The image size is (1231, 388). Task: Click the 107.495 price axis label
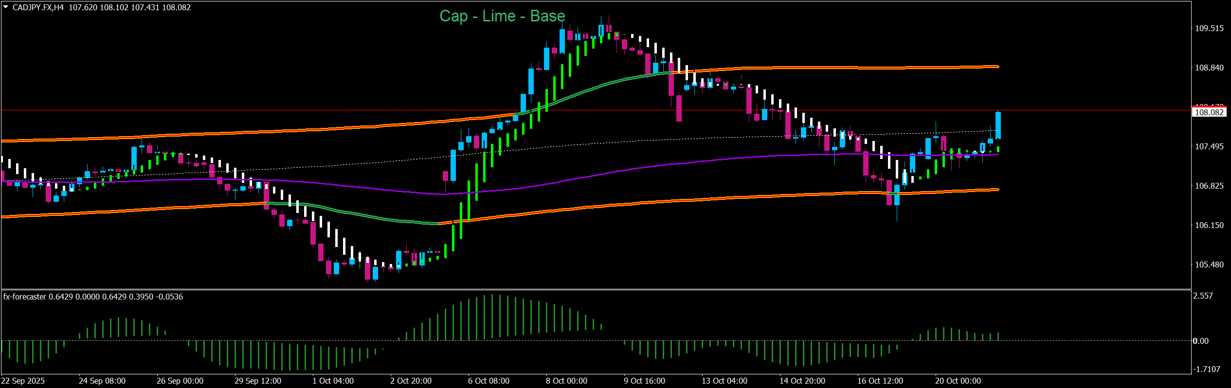click(x=1209, y=146)
